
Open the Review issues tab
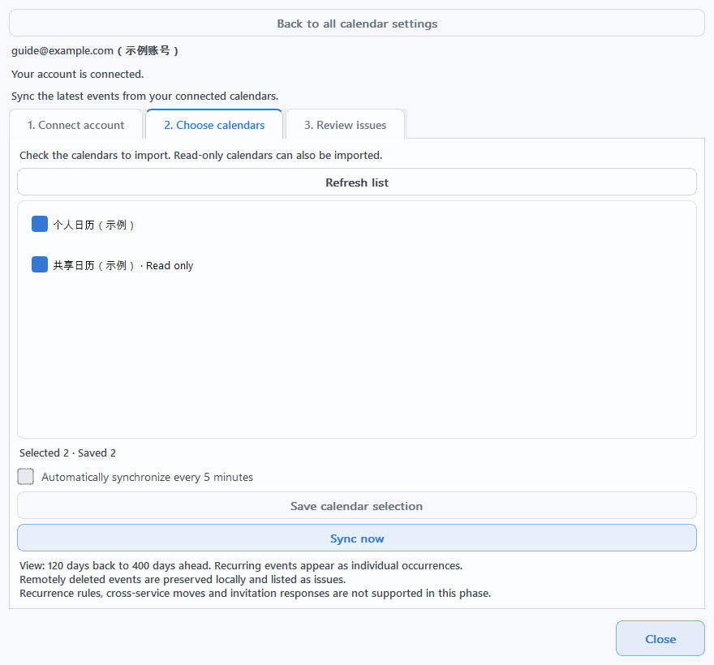[345, 125]
